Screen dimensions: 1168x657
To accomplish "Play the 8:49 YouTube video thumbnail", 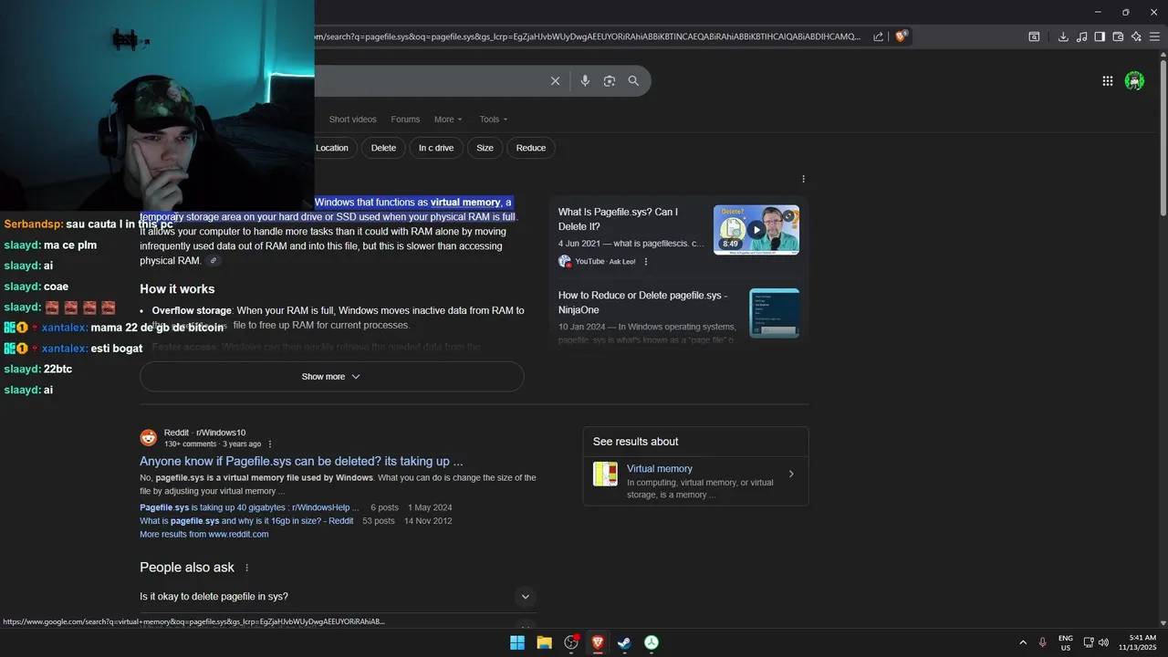I will pos(756,230).
